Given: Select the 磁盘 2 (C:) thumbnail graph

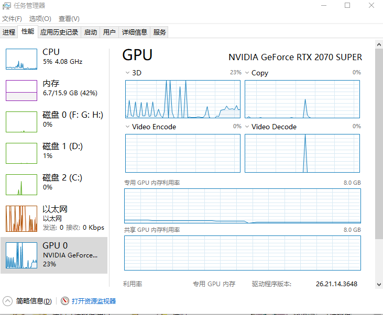Looking at the screenshot, I should [x=21, y=185].
